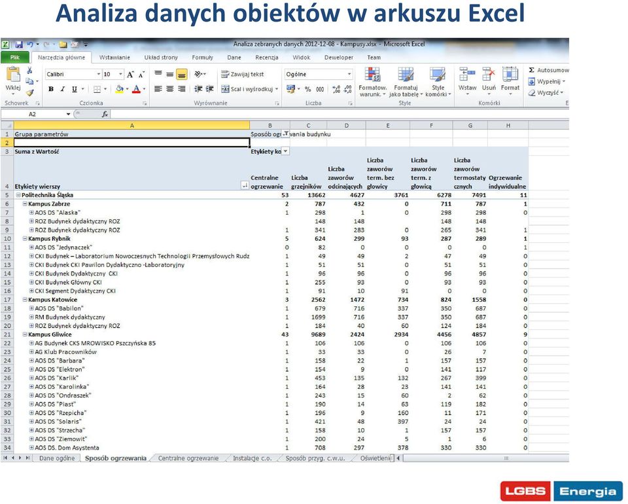Open the Calibri font name dropdown
This screenshot has width=628, height=504.
pos(98,74)
